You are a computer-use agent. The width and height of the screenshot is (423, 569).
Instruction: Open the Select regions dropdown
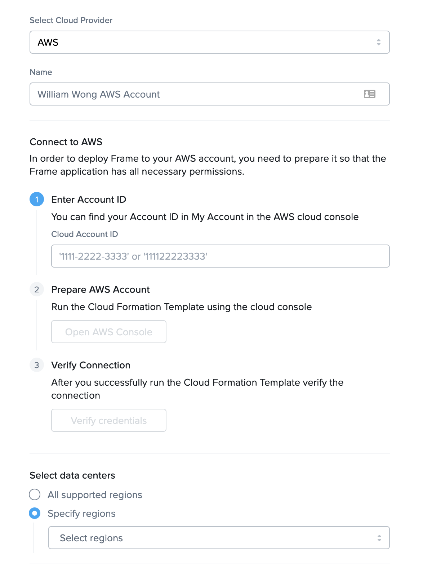pos(219,538)
